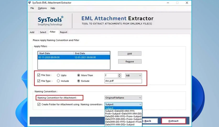Select the 02-11-2020 00:00:00 start date cell

coord(49,57)
